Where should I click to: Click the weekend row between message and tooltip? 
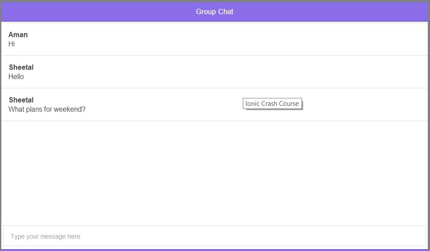[163, 105]
